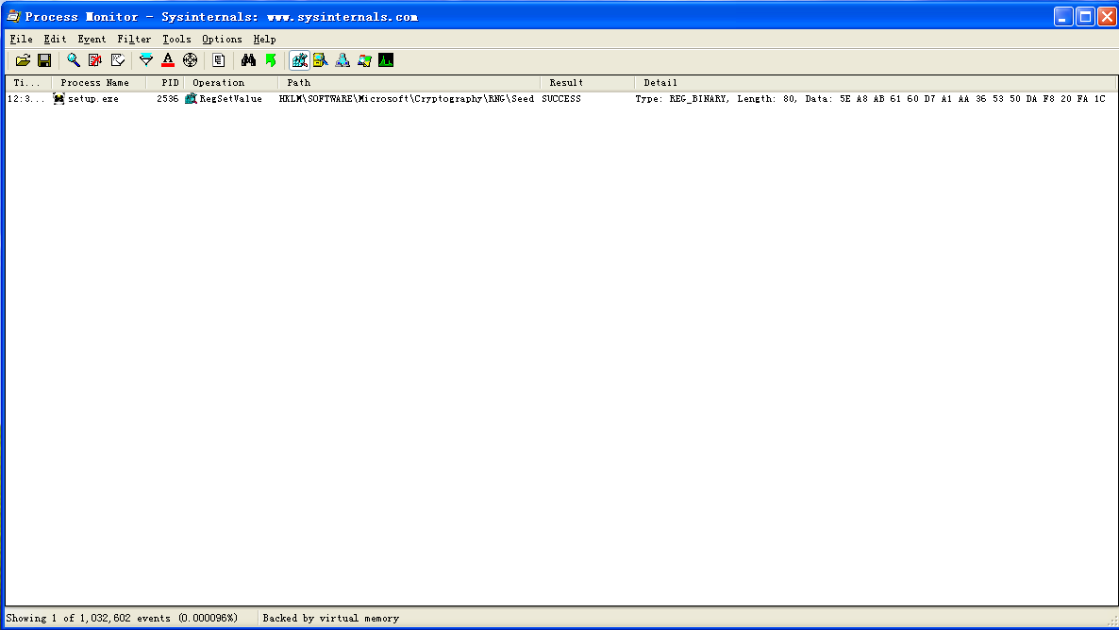Toggle Show Process and Thread Activity button

(x=365, y=60)
